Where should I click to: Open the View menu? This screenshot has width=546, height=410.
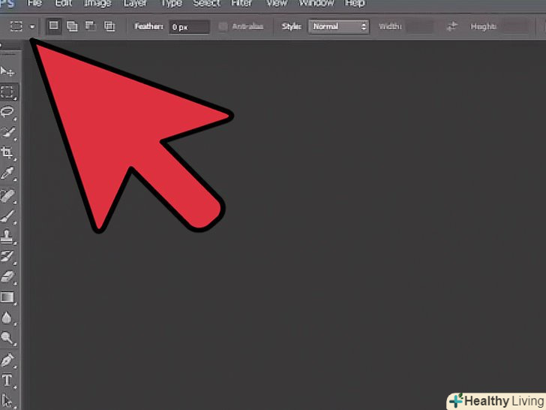276,4
